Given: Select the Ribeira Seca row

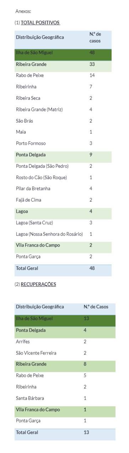Looking at the screenshot, I should tap(63, 98).
